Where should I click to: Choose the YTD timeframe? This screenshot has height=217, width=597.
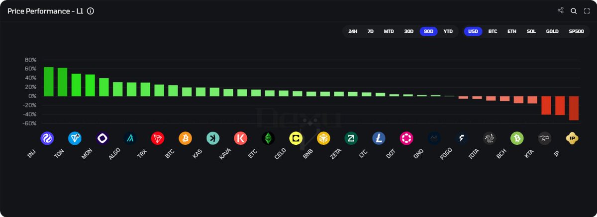[448, 31]
